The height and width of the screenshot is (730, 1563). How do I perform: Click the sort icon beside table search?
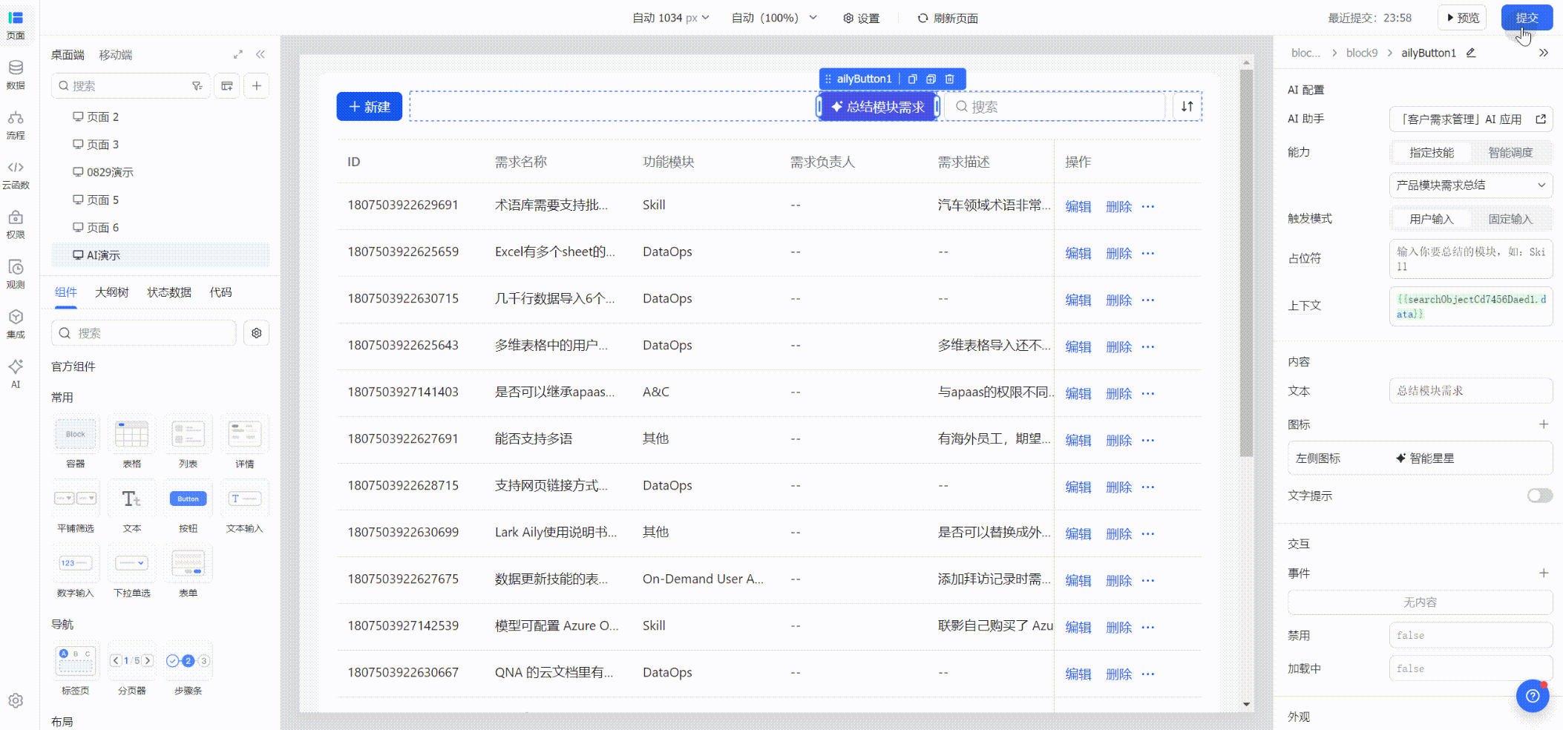(x=1187, y=106)
